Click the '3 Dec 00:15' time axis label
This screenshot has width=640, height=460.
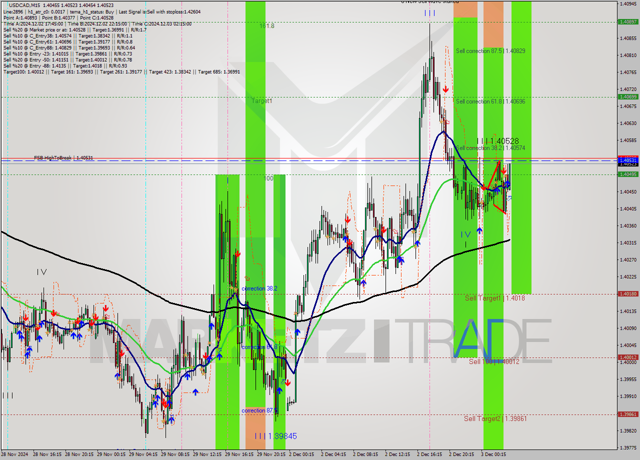click(494, 454)
